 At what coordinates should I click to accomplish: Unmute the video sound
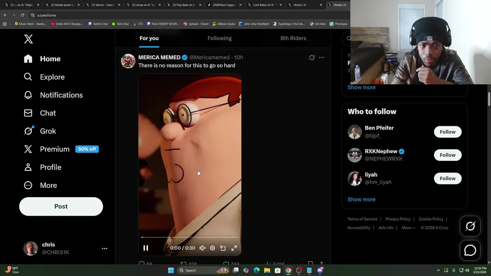[203, 248]
